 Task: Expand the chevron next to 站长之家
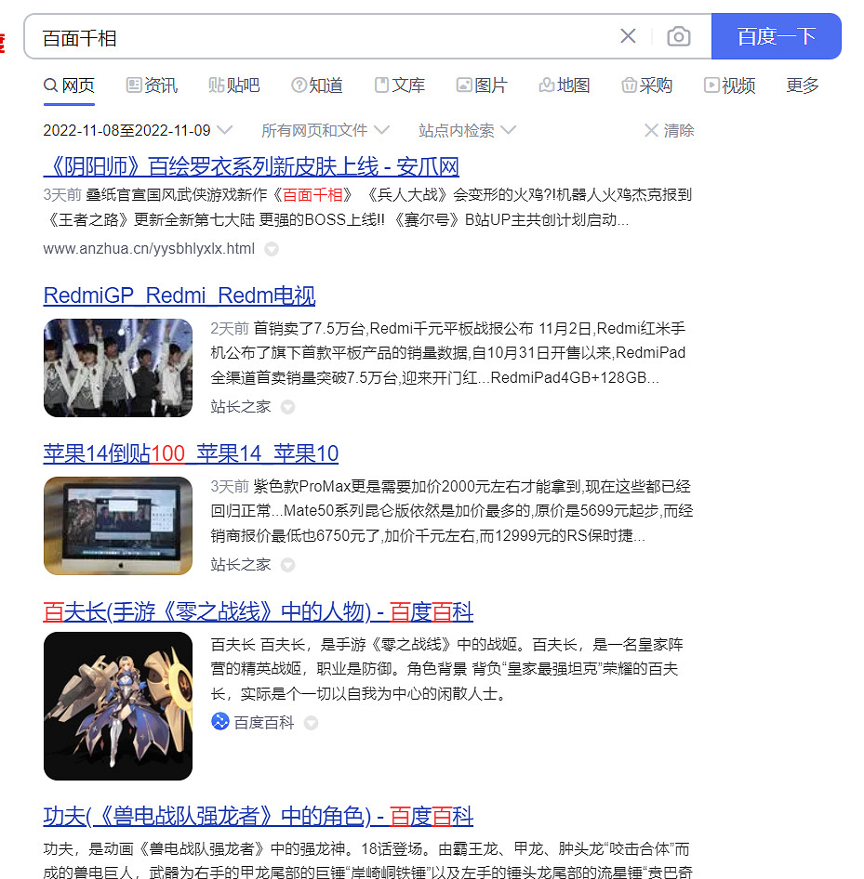287,406
